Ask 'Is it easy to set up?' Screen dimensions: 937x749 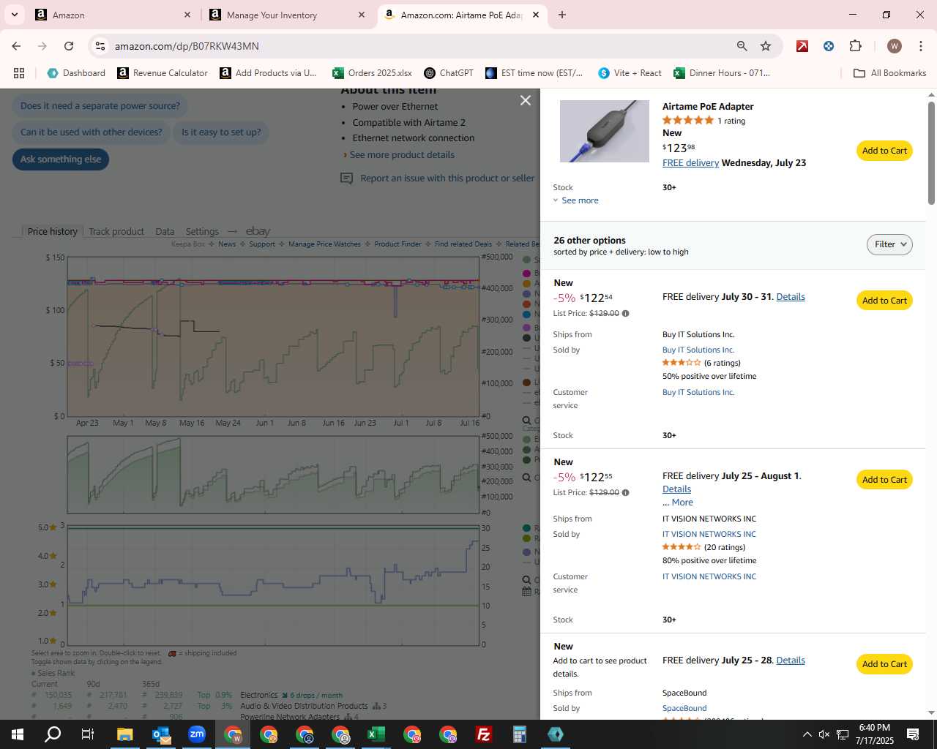pyautogui.click(x=221, y=132)
